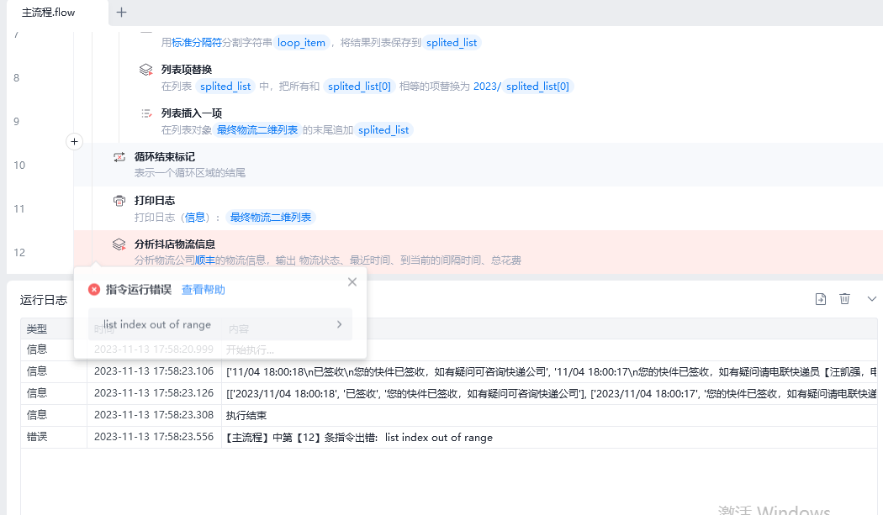This screenshot has width=883, height=515.
Task: Clear run logs with the trash icon
Action: pos(845,299)
